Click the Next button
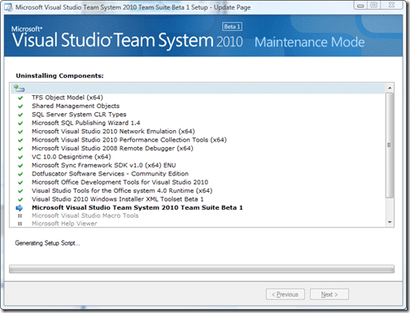The image size is (410, 313). pos(329,294)
